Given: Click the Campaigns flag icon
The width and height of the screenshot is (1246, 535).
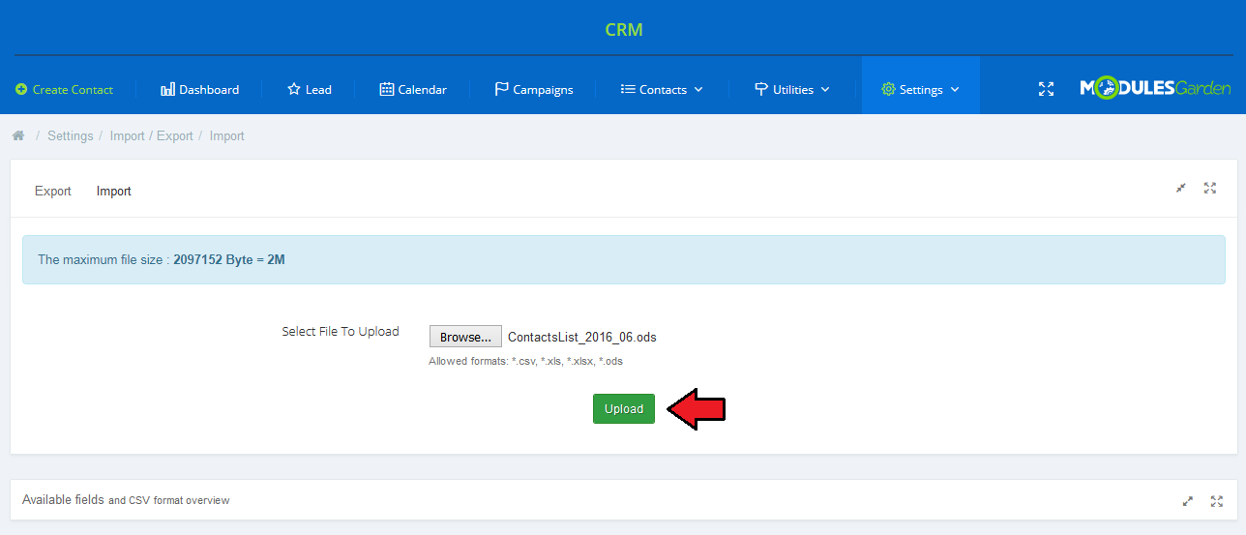Looking at the screenshot, I should point(501,89).
